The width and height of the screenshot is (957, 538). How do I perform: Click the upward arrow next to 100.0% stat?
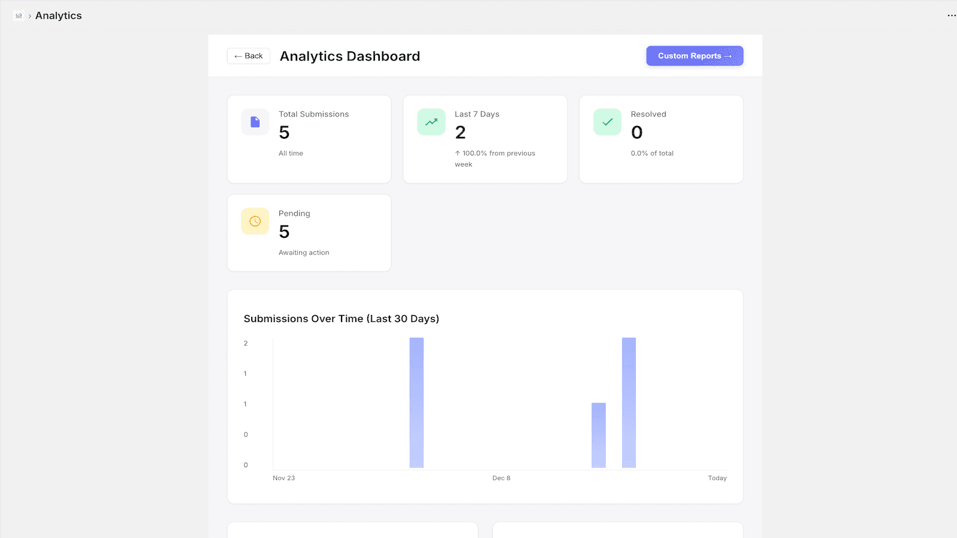coord(457,153)
